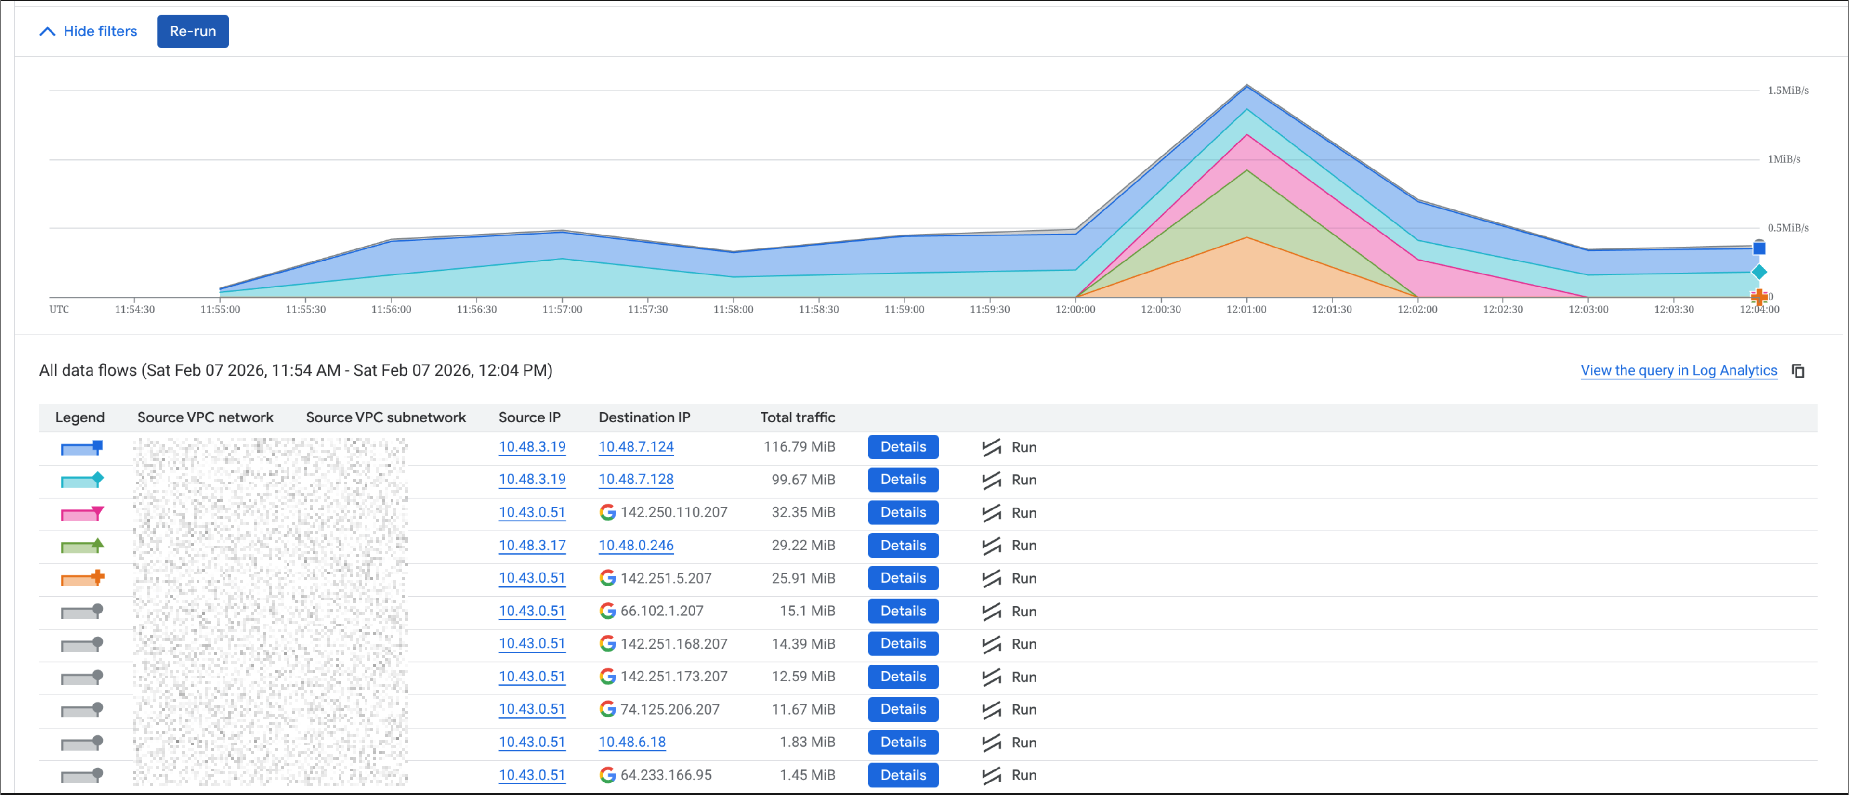Image resolution: width=1849 pixels, height=795 pixels.
Task: Click the orange plus marker at the chart's right edge
Action: point(1758,297)
